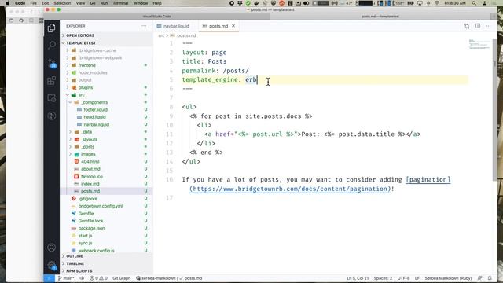Image resolution: width=503 pixels, height=283 pixels.
Task: Click errors and warnings count in status bar
Action: tap(98, 278)
